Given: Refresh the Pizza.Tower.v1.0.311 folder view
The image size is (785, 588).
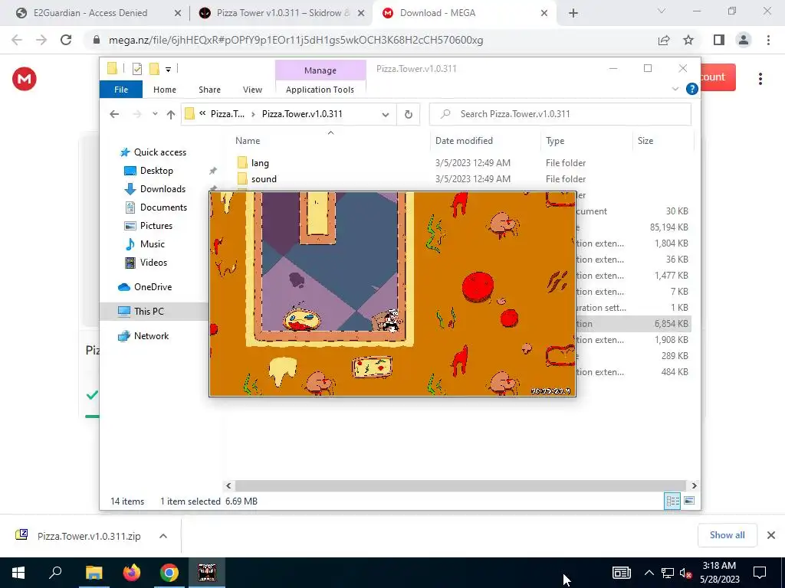Looking at the screenshot, I should point(409,114).
